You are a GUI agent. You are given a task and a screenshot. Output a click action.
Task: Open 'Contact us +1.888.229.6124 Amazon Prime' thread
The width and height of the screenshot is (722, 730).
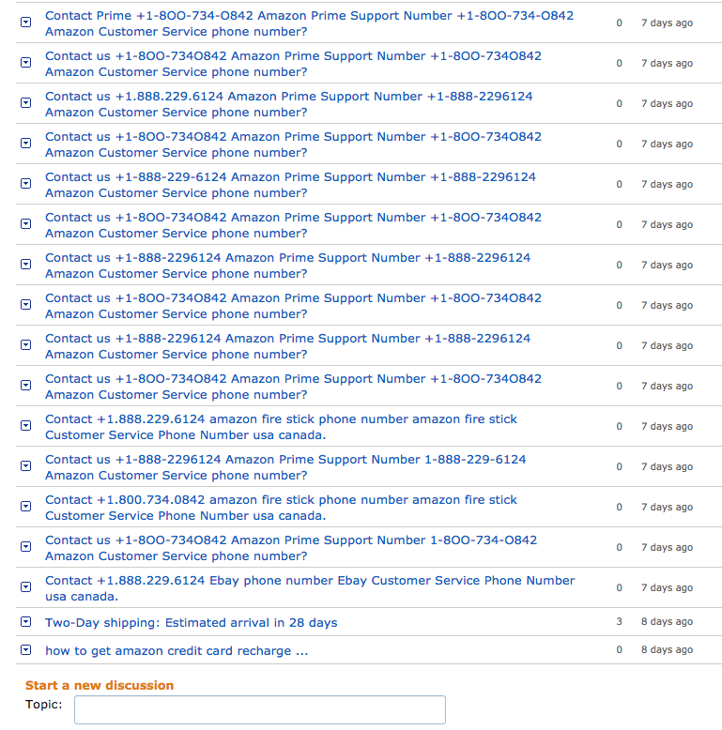coord(289,104)
